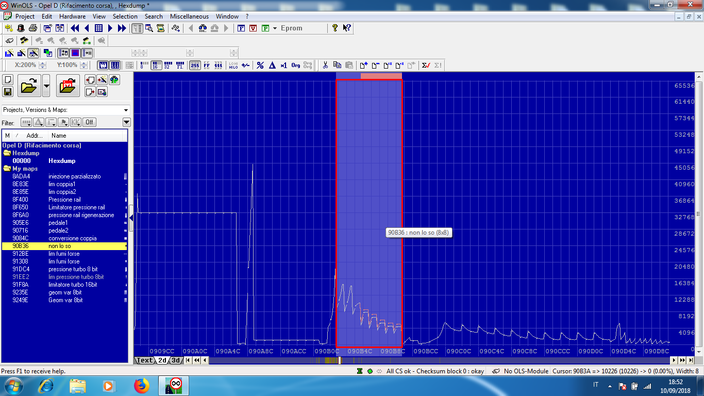Viewport: 704px width, 396px height.
Task: Click the checksum sigma checkmark icon
Action: (426, 65)
